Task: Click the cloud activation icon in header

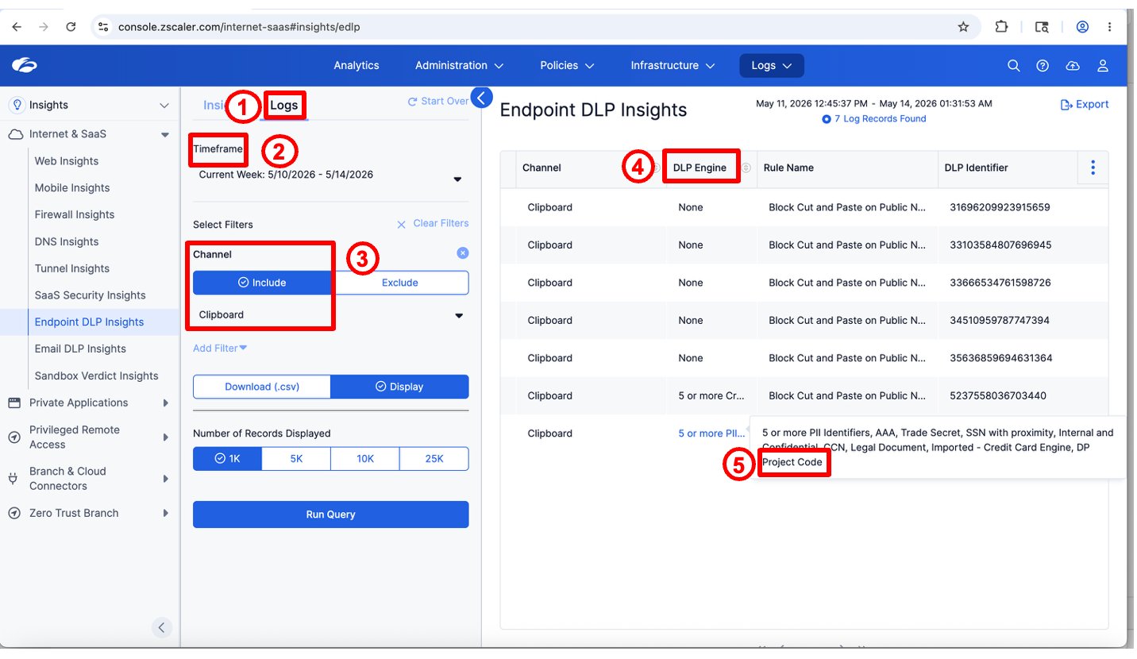Action: tap(1073, 66)
